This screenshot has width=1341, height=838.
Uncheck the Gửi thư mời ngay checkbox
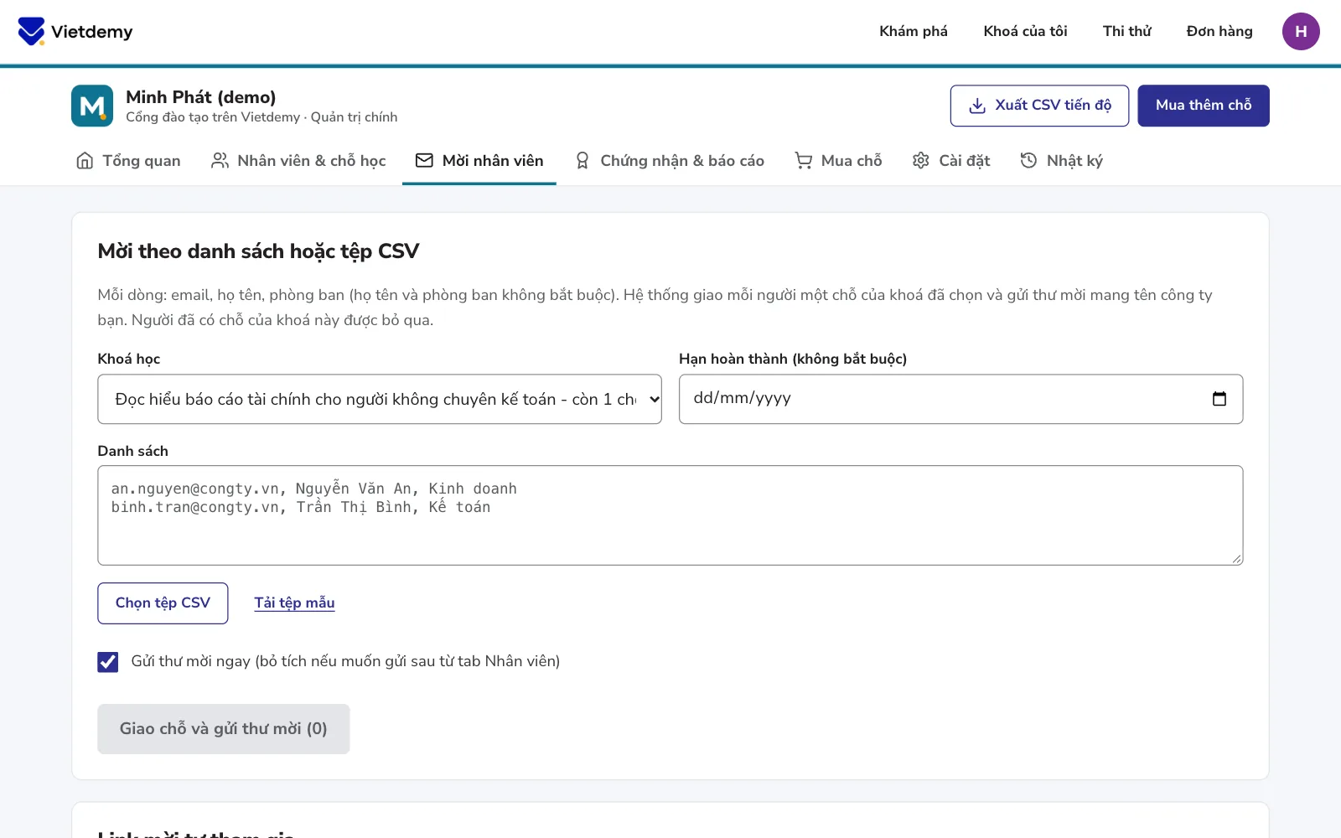[x=108, y=662]
